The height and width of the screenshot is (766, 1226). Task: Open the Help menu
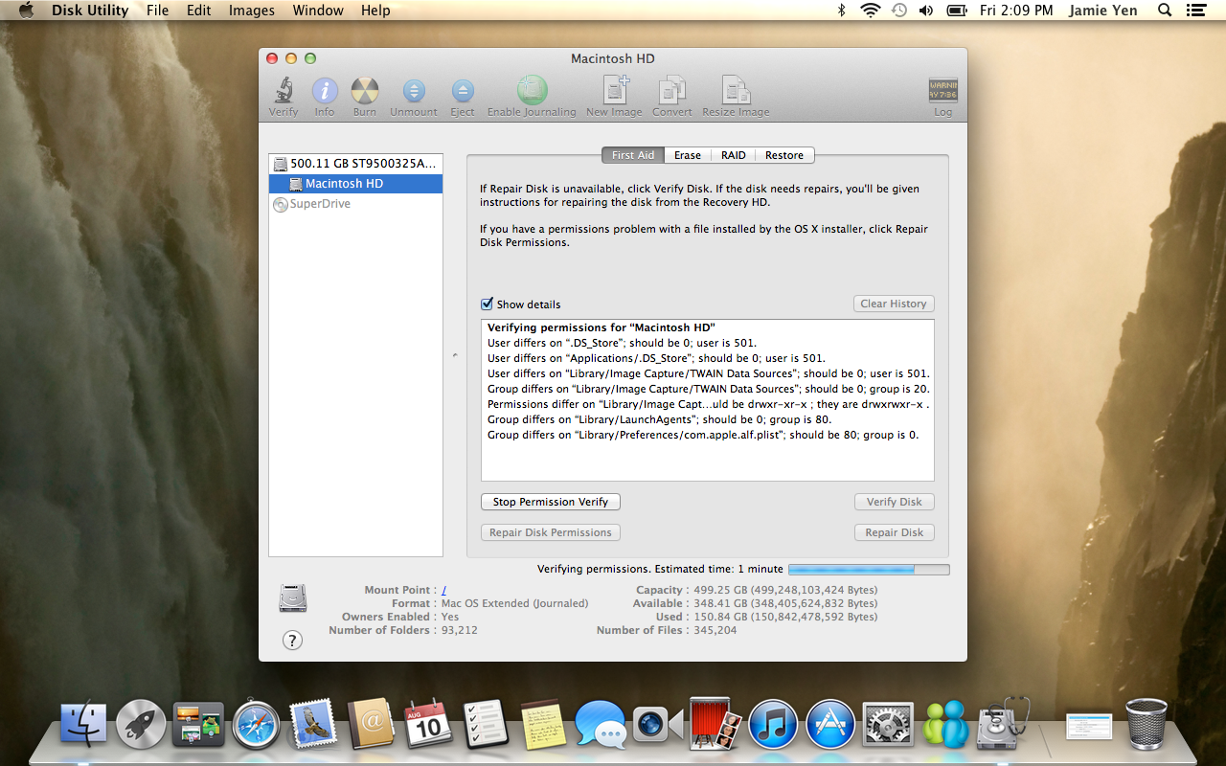(x=375, y=11)
